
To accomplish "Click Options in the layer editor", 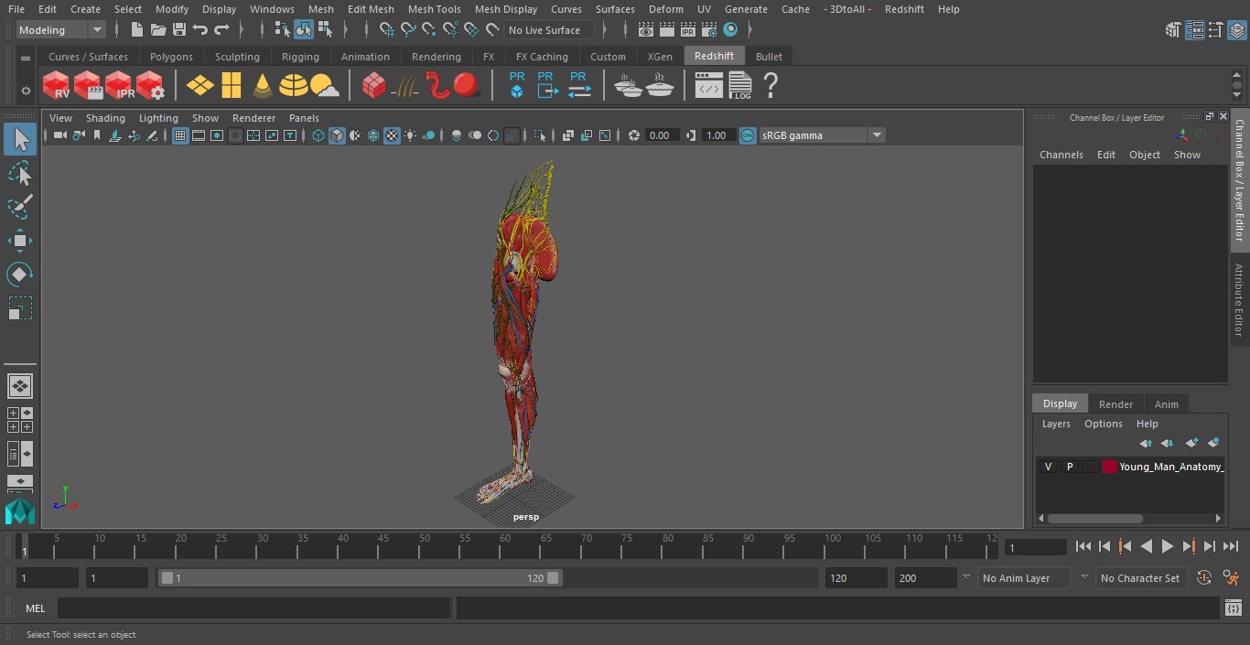I will (1103, 424).
